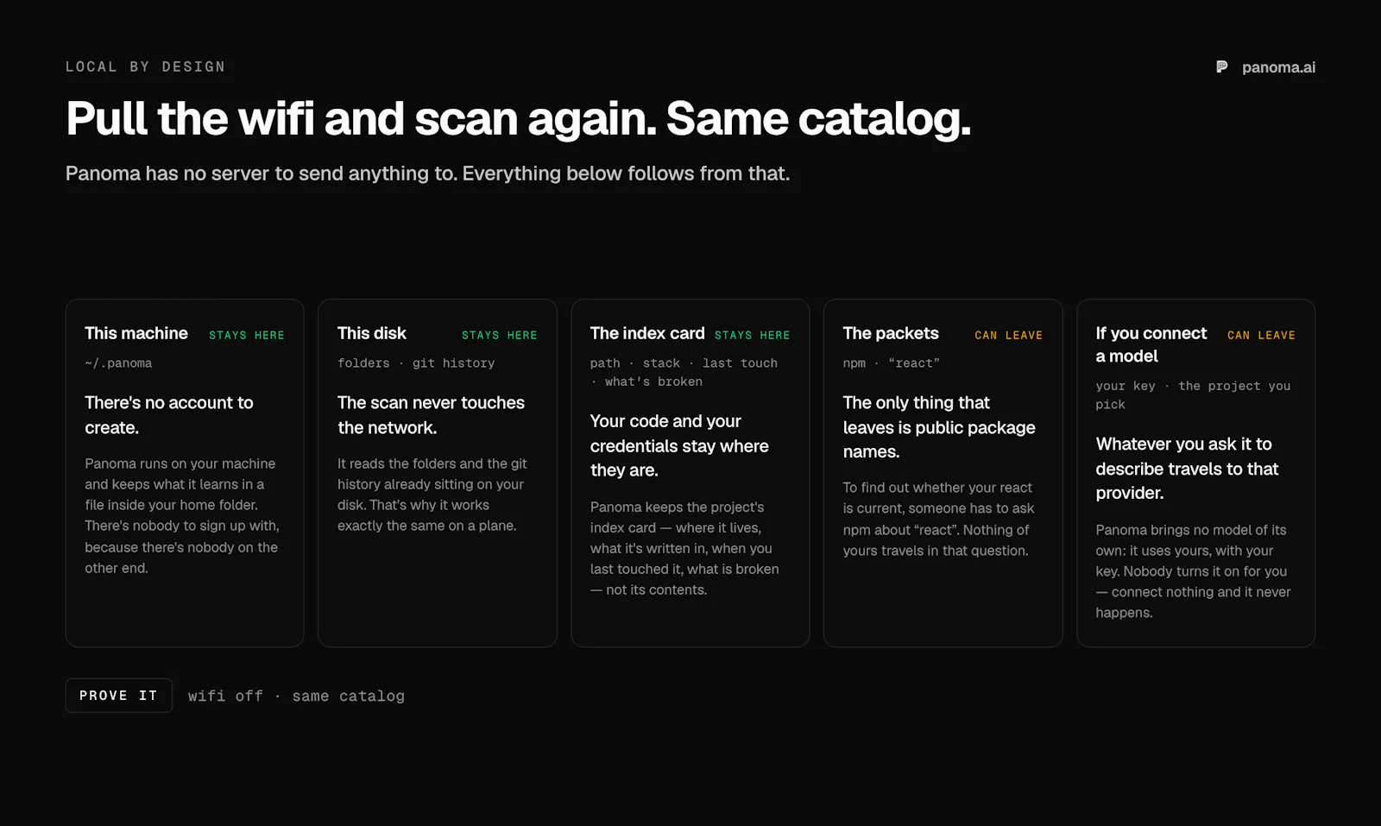This screenshot has width=1381, height=826.
Task: Click the Panoma logo icon
Action: click(x=1221, y=67)
